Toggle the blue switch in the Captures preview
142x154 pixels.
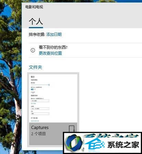[x=32, y=89]
